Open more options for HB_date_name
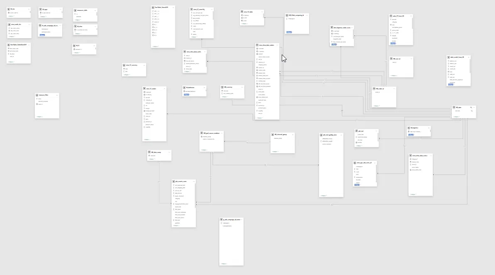 pyautogui.click(x=169, y=152)
